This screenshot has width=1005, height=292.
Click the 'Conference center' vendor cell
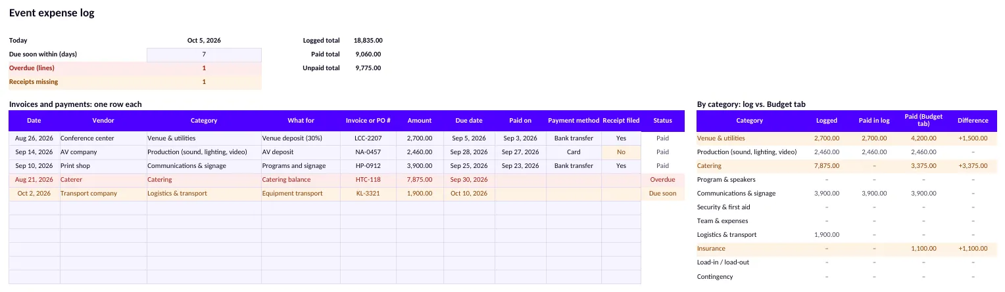coord(103,138)
